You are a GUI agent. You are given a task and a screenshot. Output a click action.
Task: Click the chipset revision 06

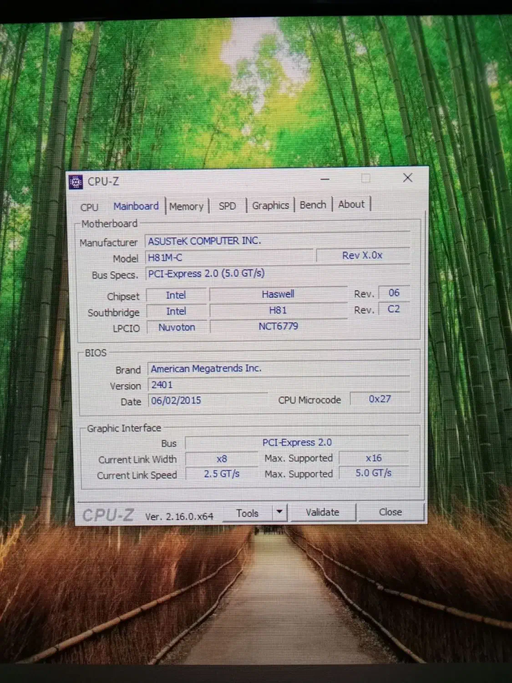(x=394, y=293)
